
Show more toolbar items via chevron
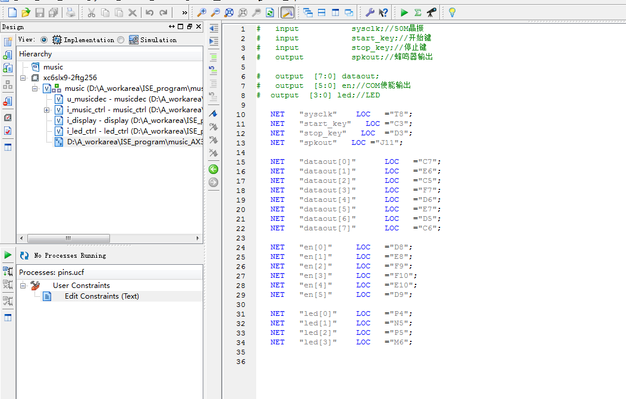pos(184,12)
